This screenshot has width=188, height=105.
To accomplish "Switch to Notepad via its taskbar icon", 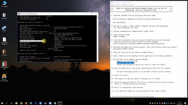I will point(55,103).
